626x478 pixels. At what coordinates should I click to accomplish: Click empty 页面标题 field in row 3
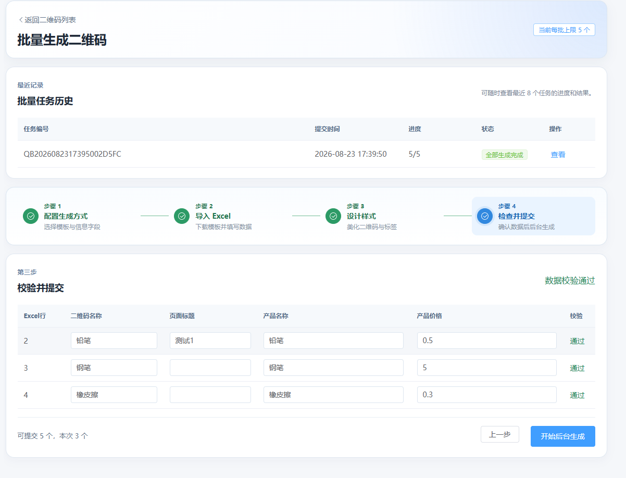click(210, 368)
